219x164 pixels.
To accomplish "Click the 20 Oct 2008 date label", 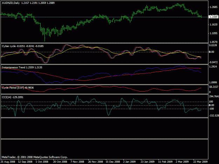I will pos(60,162).
